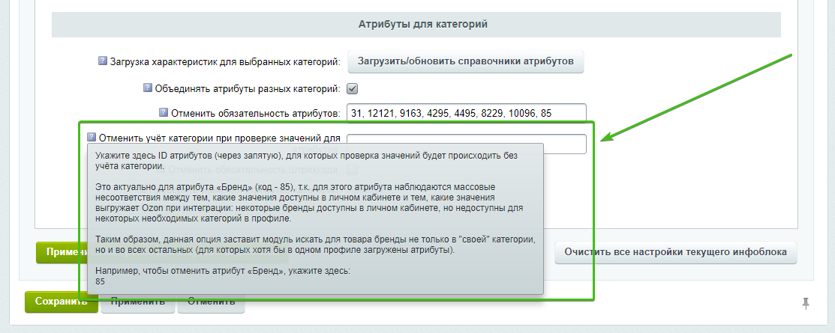The height and width of the screenshot is (333, 835).
Task: Toggle Объединять атрибуты разных категорий checkbox
Action: click(352, 89)
